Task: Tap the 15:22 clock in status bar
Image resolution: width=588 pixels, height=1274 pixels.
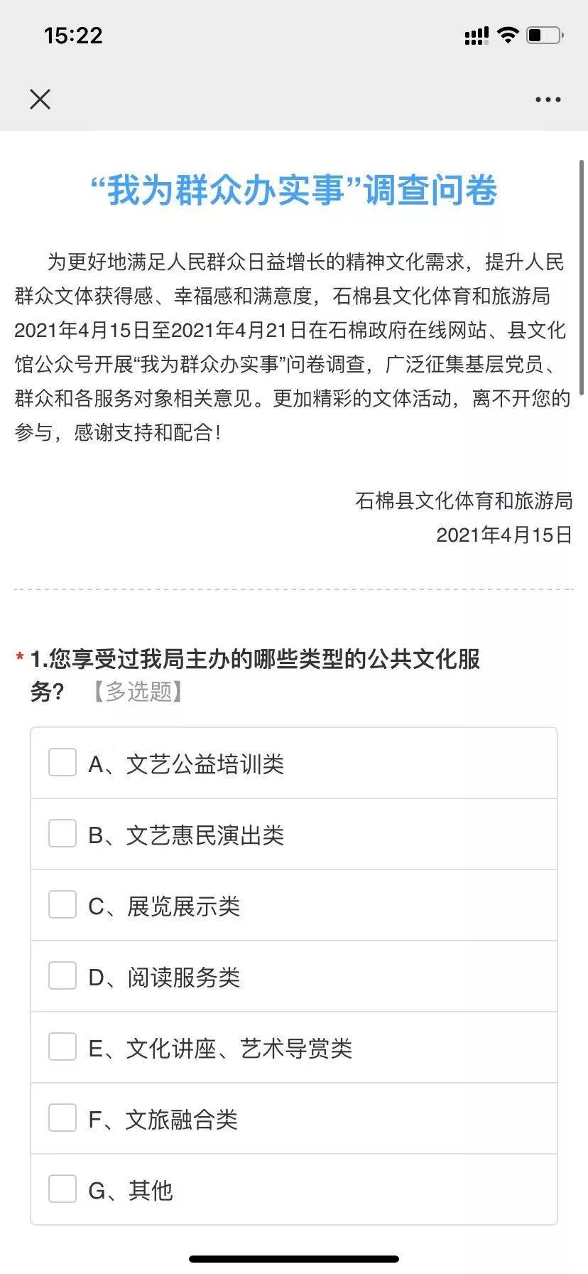Action: [x=73, y=36]
